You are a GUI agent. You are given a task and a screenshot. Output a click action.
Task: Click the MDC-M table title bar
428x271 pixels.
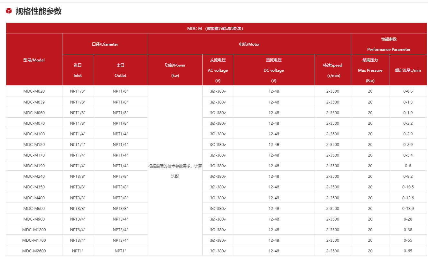click(215, 28)
